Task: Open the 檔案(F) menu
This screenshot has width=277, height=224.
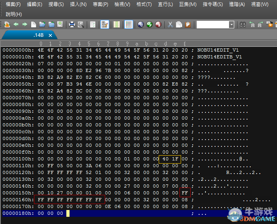Action: [x=13, y=4]
